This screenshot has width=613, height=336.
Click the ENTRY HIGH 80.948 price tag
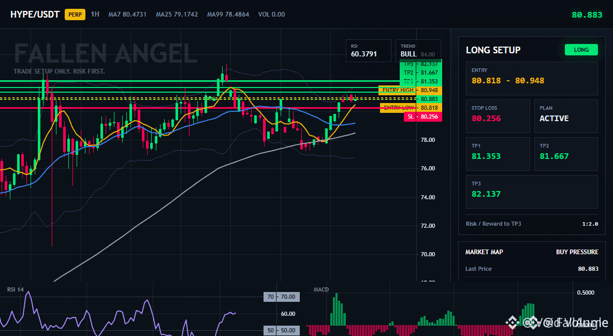tap(410, 91)
